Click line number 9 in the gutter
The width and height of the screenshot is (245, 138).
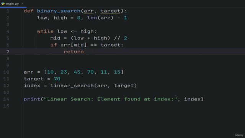(8, 65)
